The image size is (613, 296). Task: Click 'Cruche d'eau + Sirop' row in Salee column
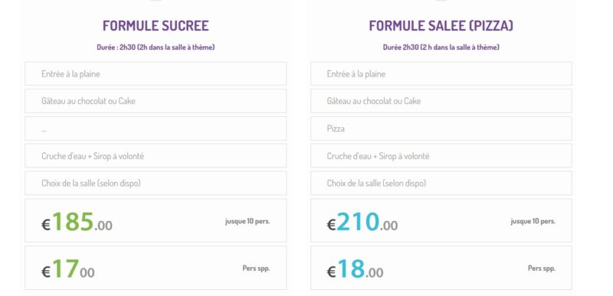(x=441, y=156)
